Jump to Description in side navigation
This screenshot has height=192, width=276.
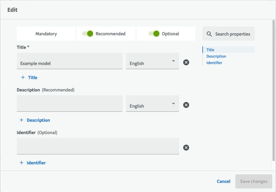(216, 56)
